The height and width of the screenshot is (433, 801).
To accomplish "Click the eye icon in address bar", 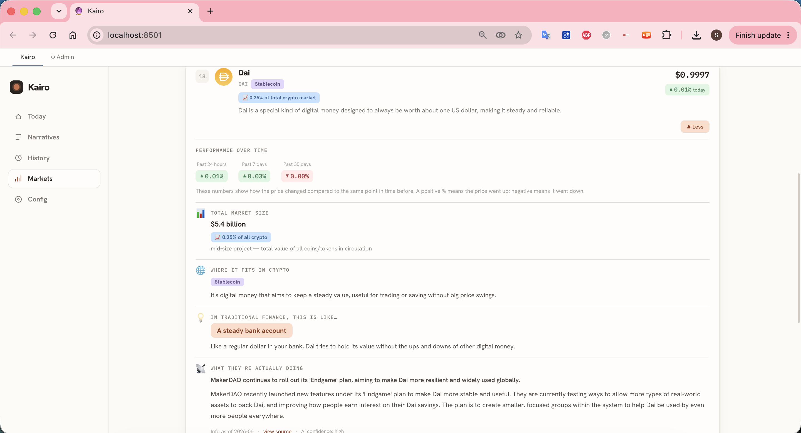I will [500, 35].
